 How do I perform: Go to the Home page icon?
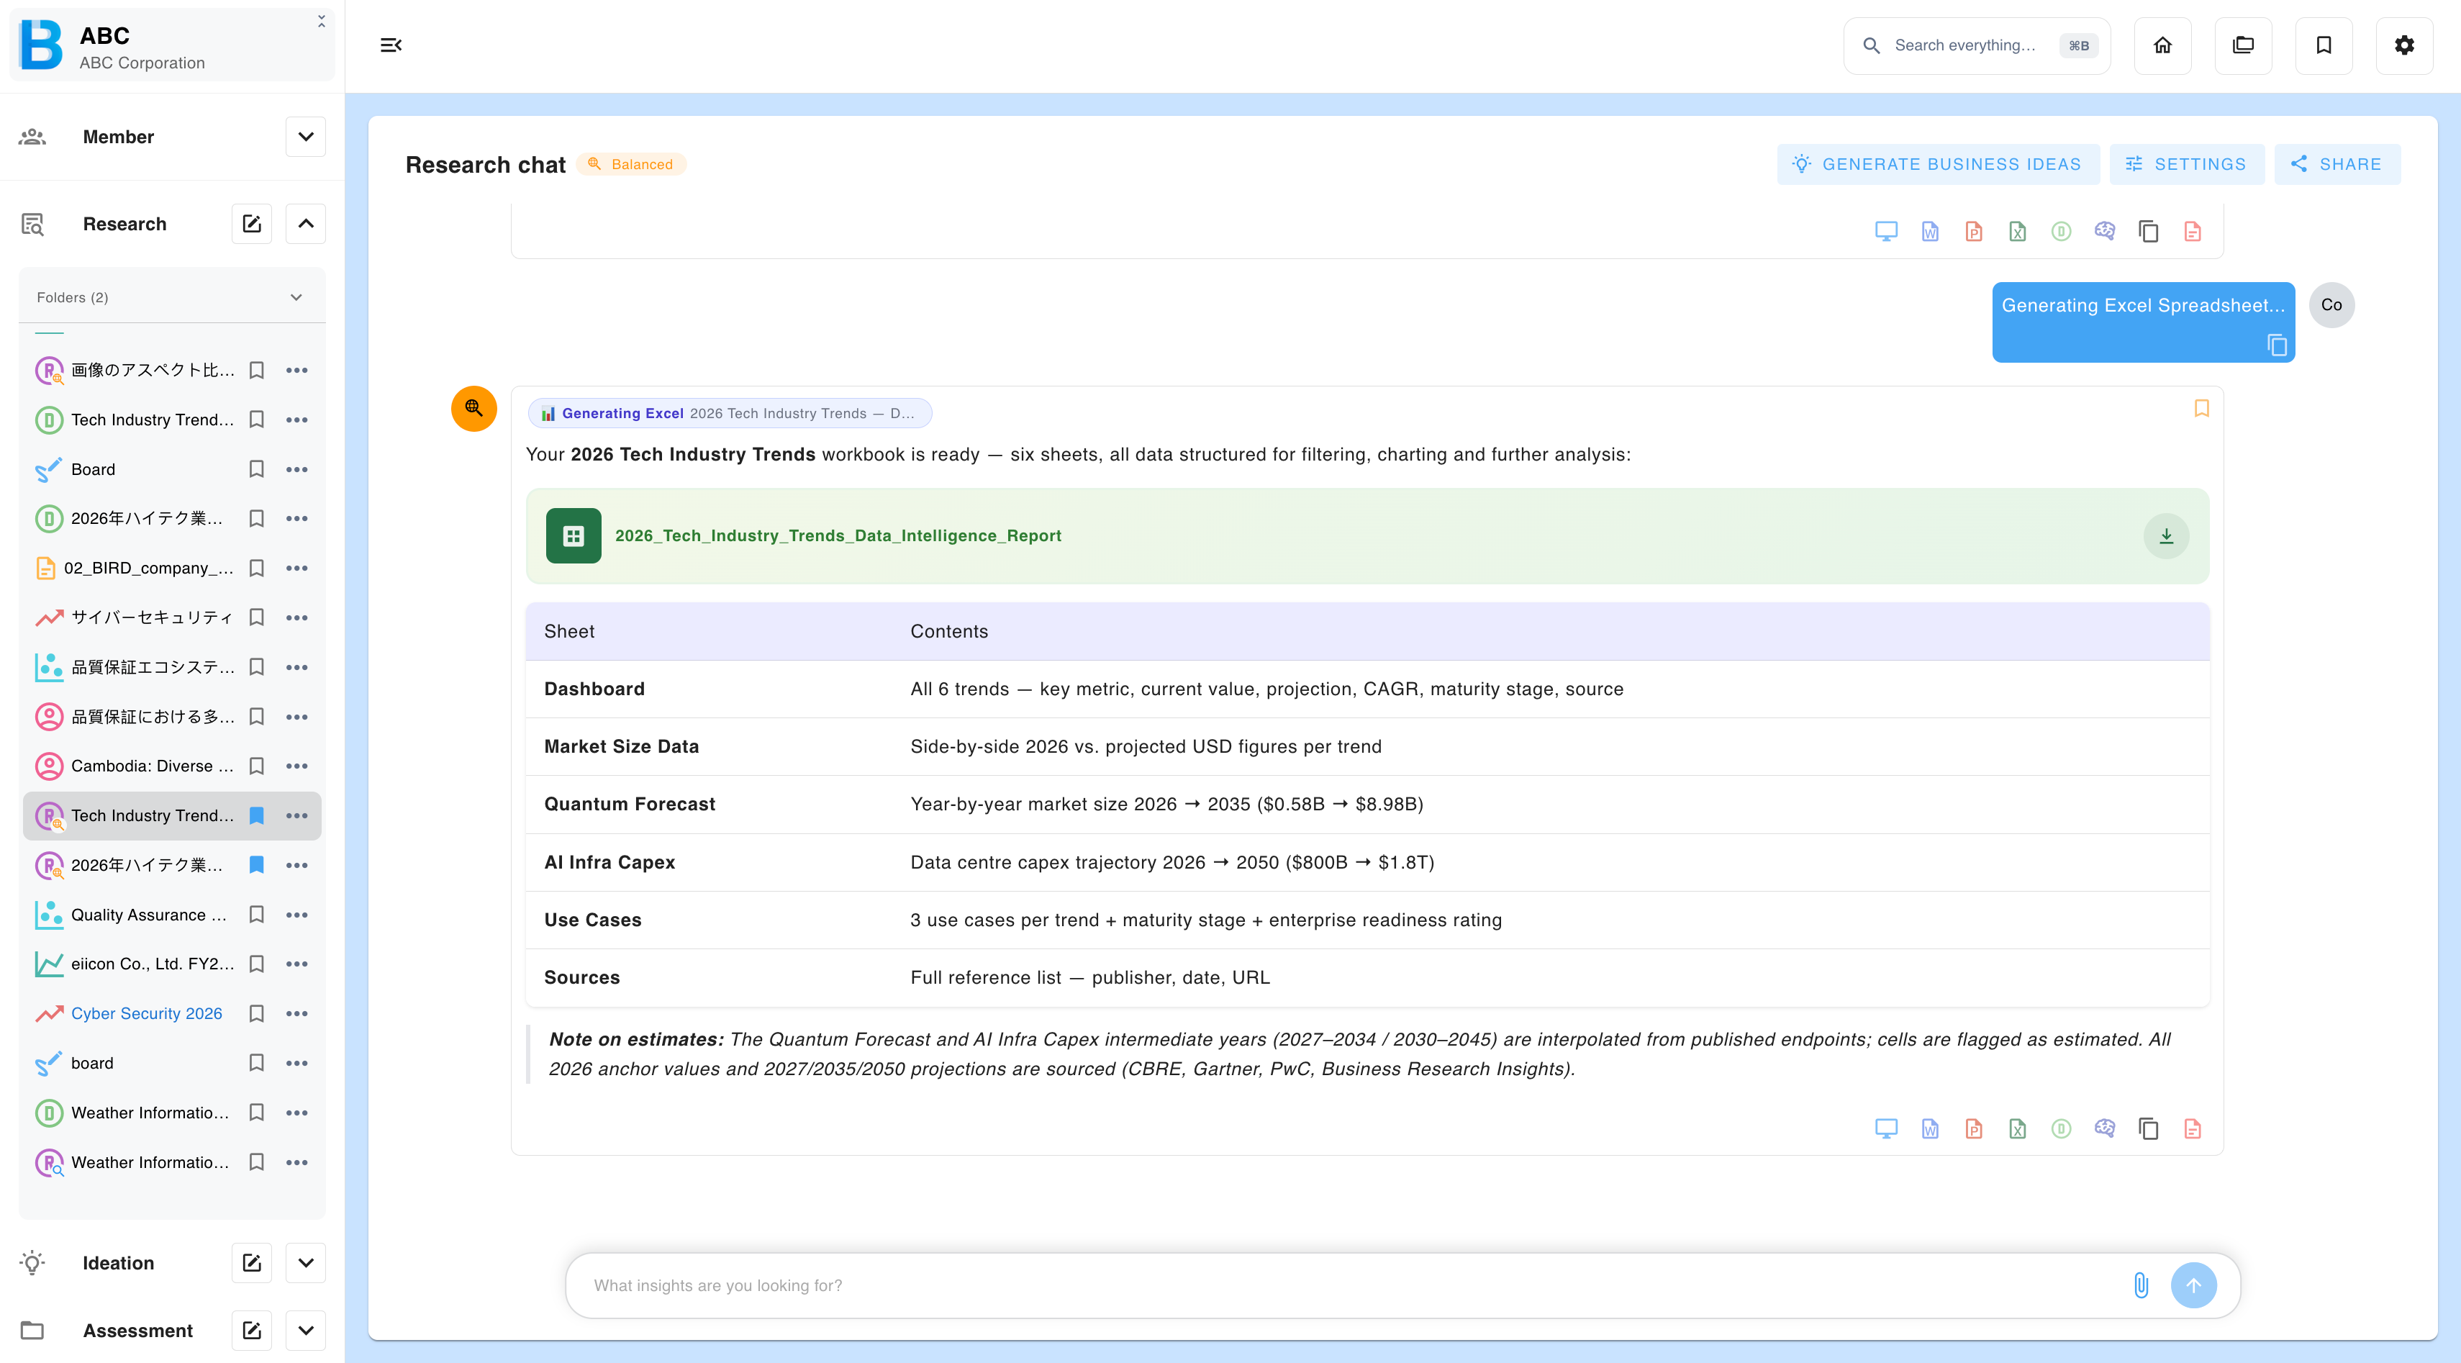(2163, 45)
